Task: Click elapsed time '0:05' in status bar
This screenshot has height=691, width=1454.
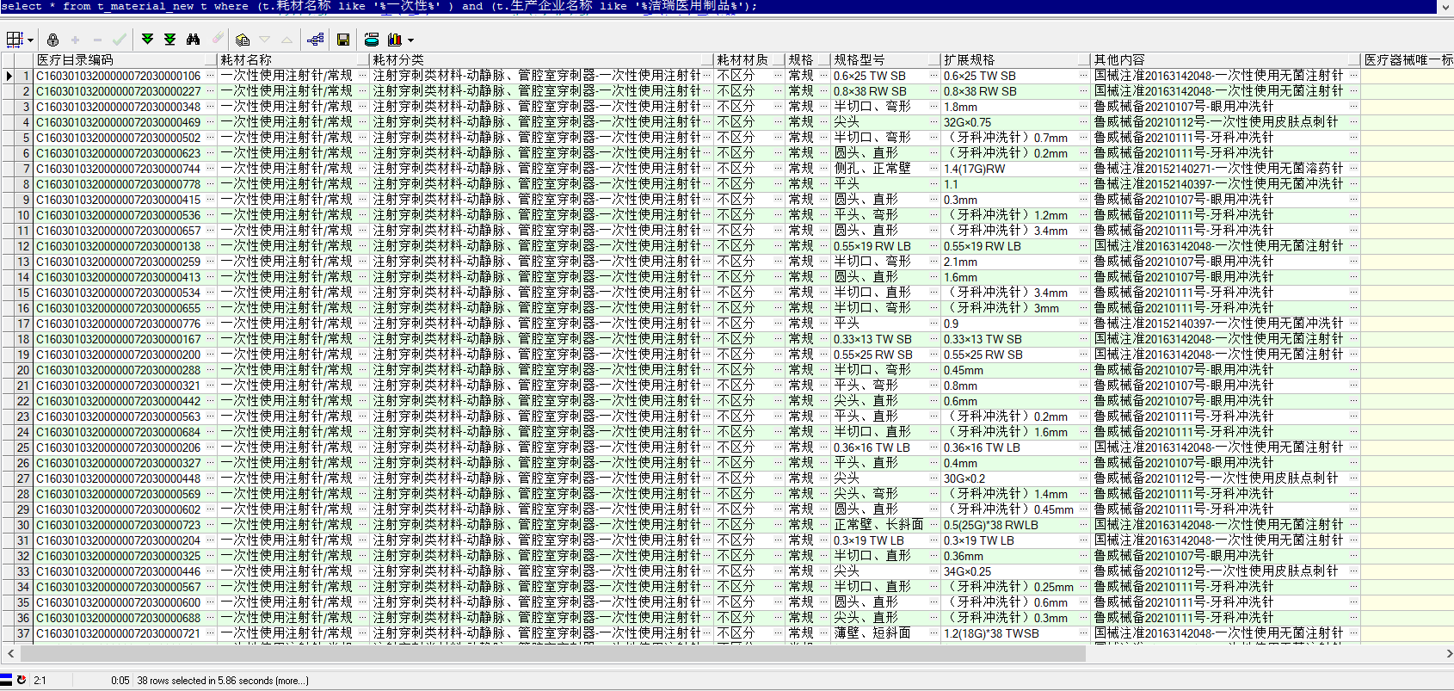Action: click(x=120, y=681)
